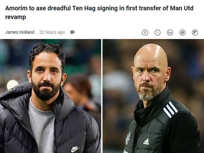Open author James Holland's profile

click(x=20, y=32)
